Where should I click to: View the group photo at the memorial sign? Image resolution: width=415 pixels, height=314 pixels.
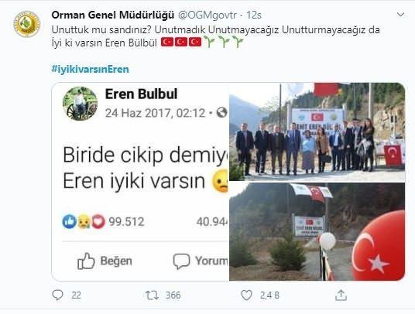point(317,132)
